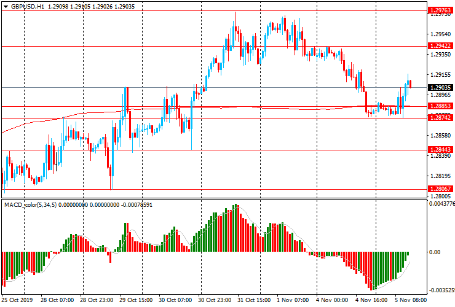Select the 1.28067 price level label

pos(440,189)
